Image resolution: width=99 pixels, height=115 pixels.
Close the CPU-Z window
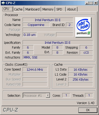pyautogui.click(x=96, y=3)
